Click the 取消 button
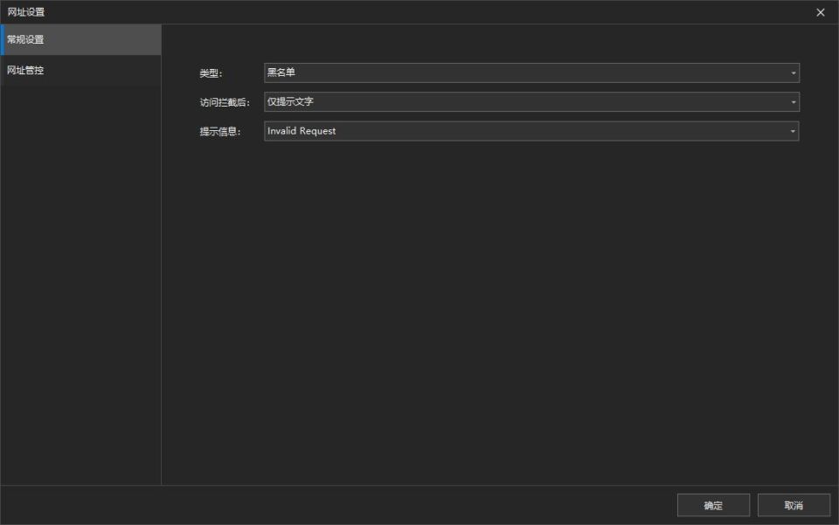Image resolution: width=839 pixels, height=525 pixels. (794, 505)
